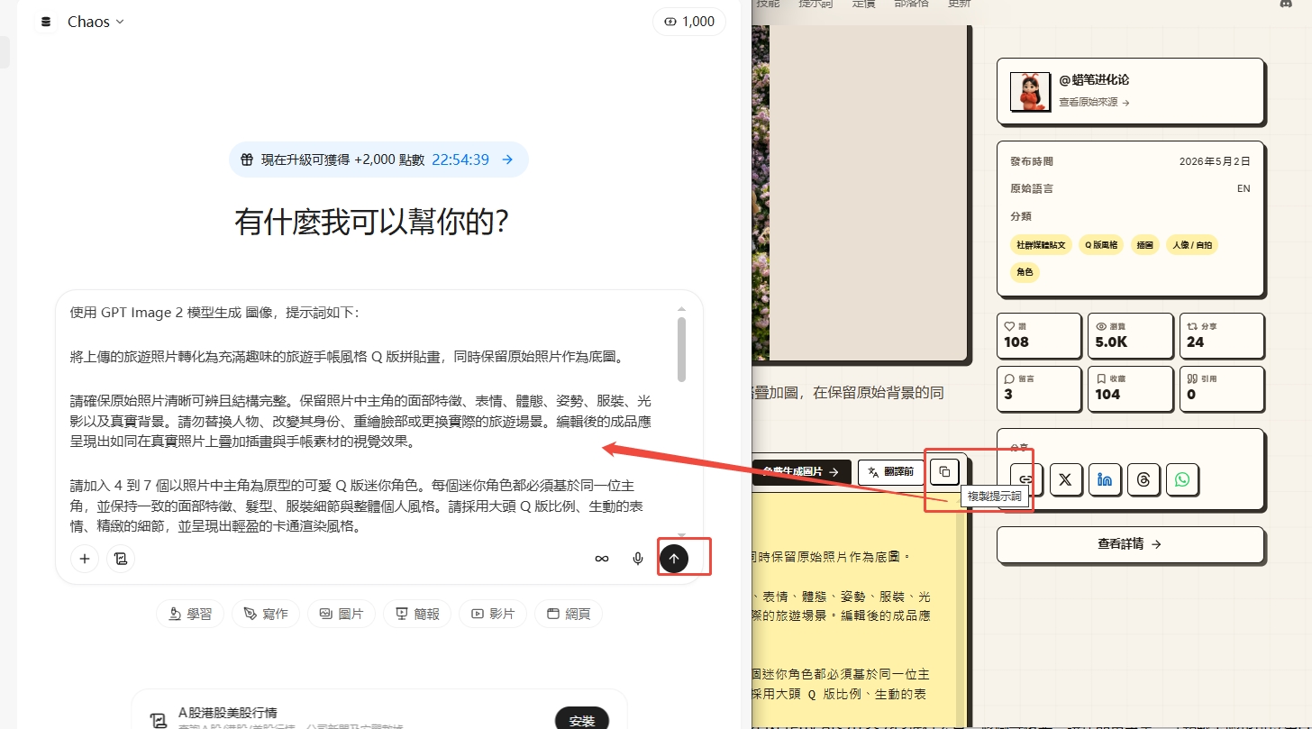Select the 插圖 category tag
Image resolution: width=1312 pixels, height=729 pixels.
[1144, 244]
